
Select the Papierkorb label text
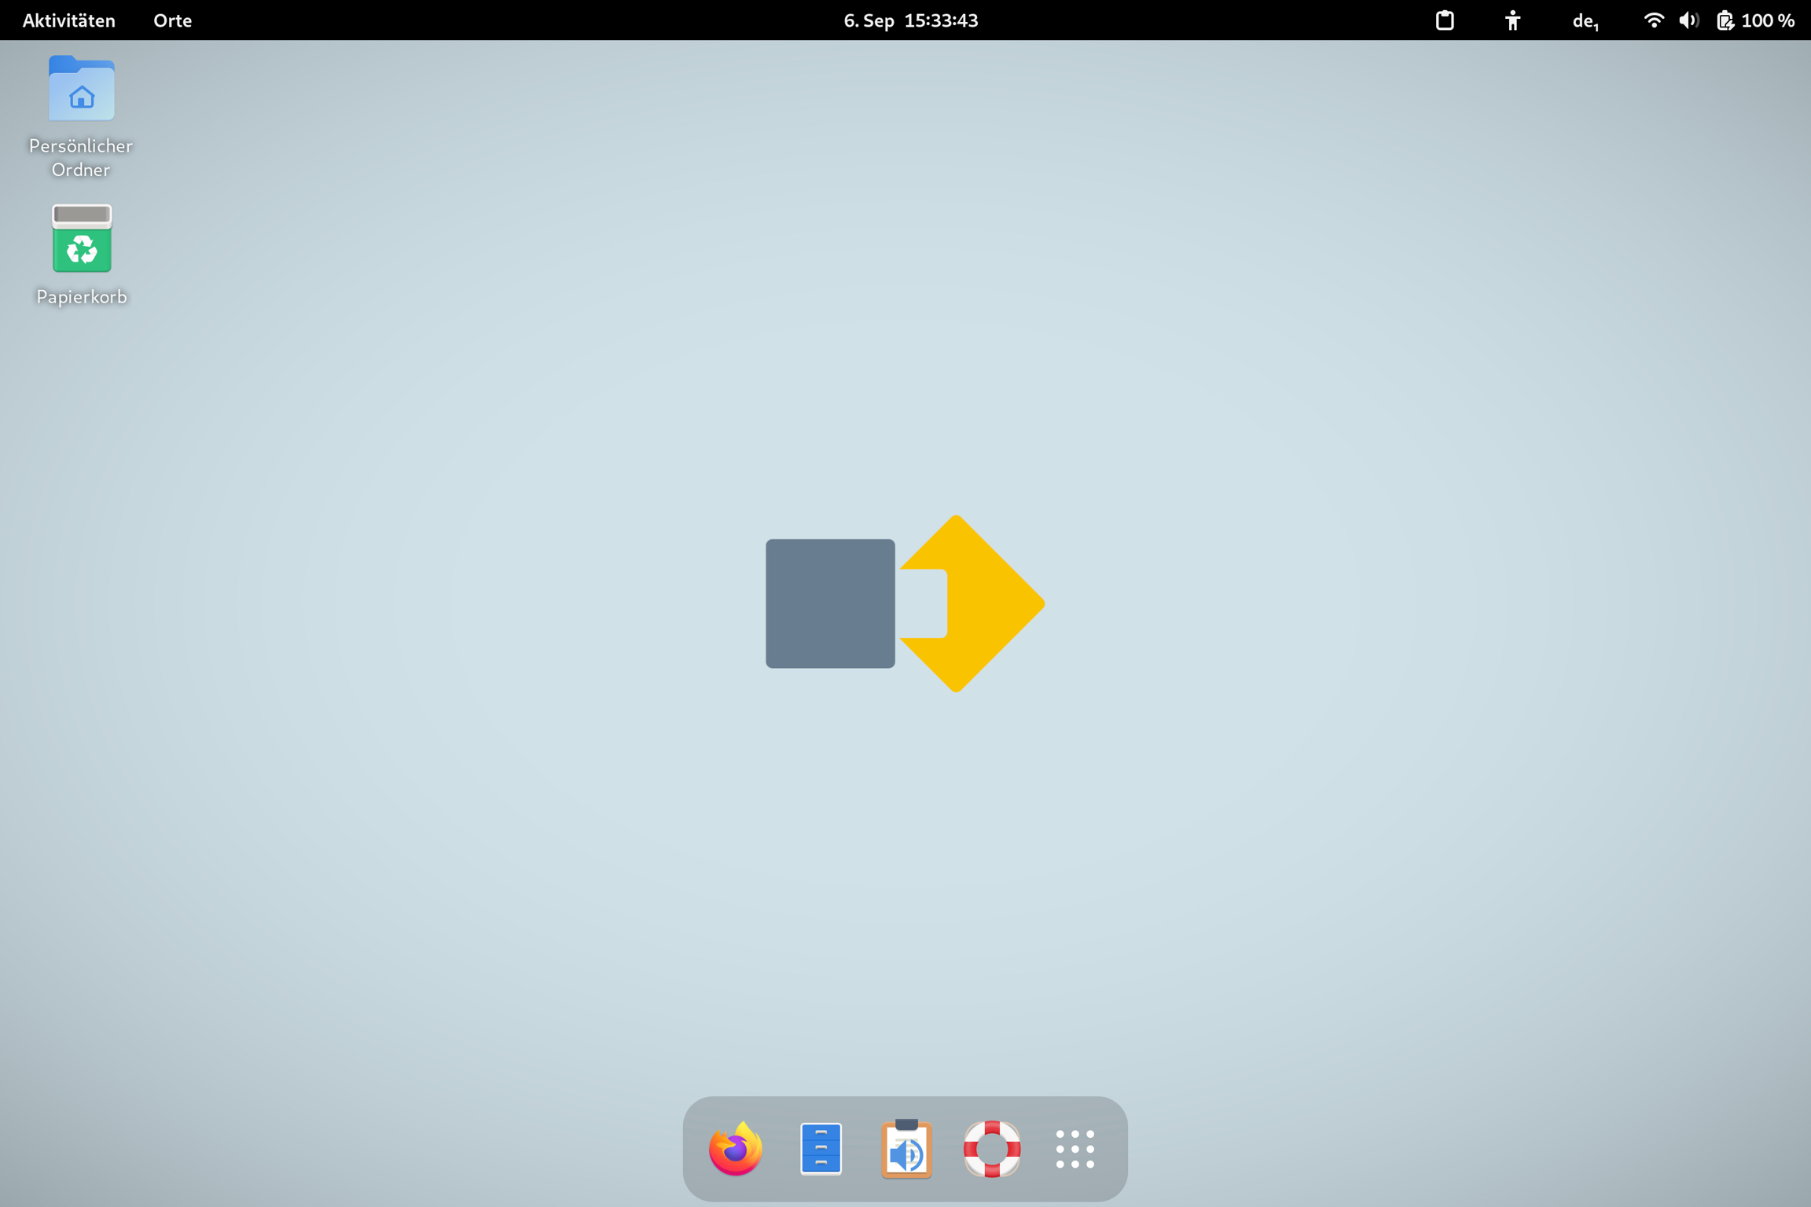pyautogui.click(x=82, y=297)
